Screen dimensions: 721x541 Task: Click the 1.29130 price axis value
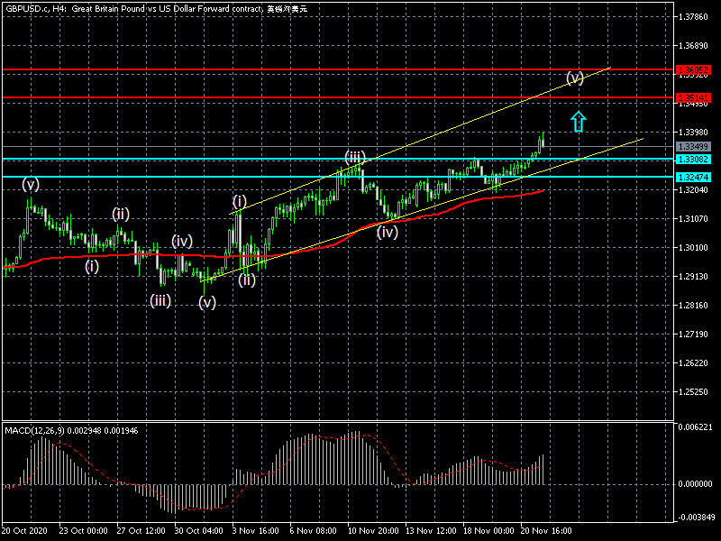693,277
